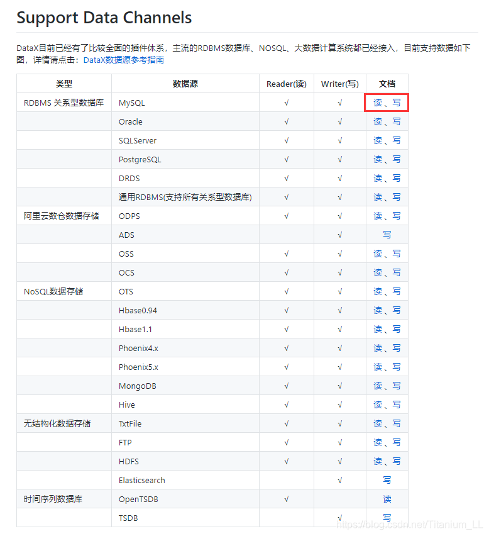The image size is (489, 536).
Task: Open the TxtFile 读 documentation link
Action: (x=378, y=423)
